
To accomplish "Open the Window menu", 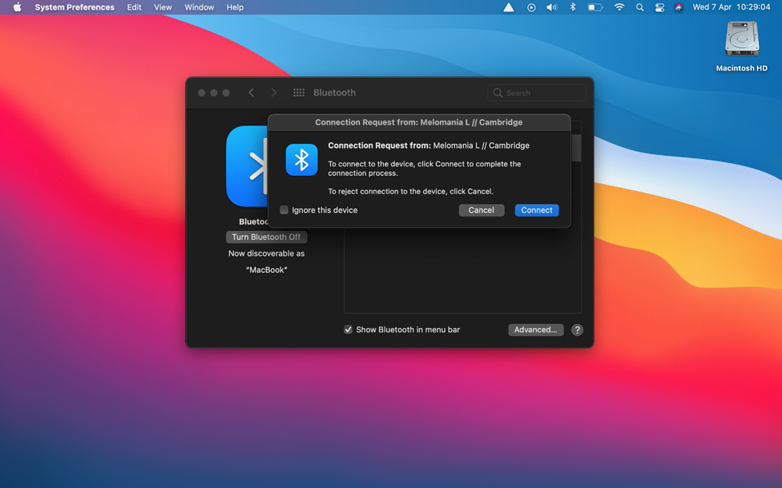I will pyautogui.click(x=199, y=7).
